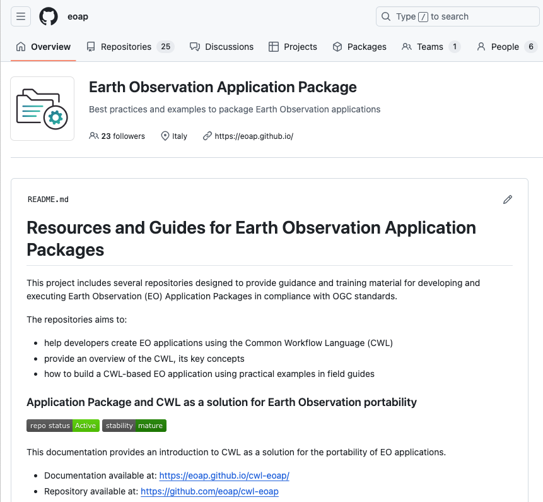The width and height of the screenshot is (543, 502).
Task: Click the 'repo status Active' badge
Action: pos(63,426)
